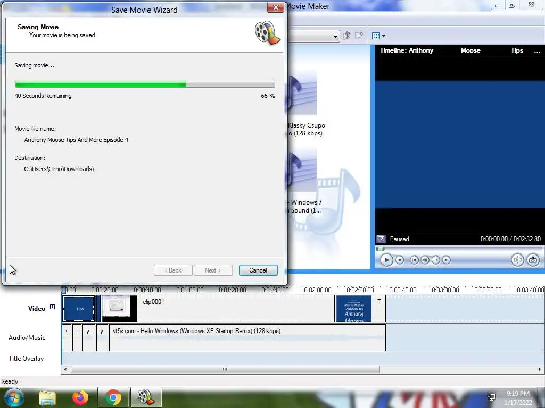Expand the Video track
This screenshot has height=408, width=545.
[52, 307]
